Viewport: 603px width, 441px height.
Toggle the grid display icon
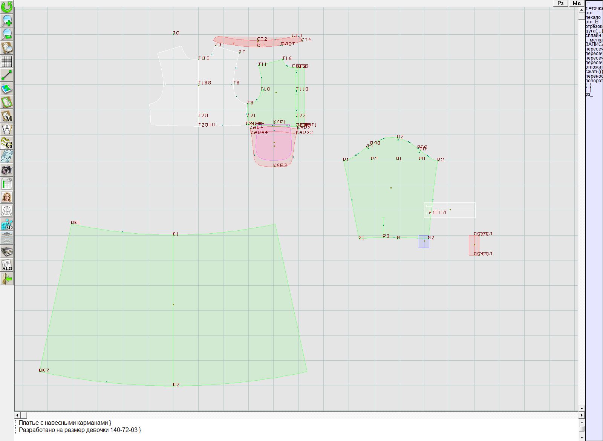(x=7, y=61)
